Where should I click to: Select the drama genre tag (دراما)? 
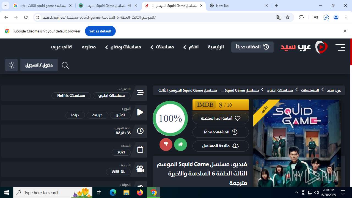click(x=75, y=115)
